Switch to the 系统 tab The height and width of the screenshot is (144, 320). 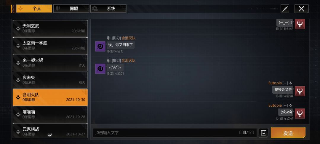pos(108,9)
